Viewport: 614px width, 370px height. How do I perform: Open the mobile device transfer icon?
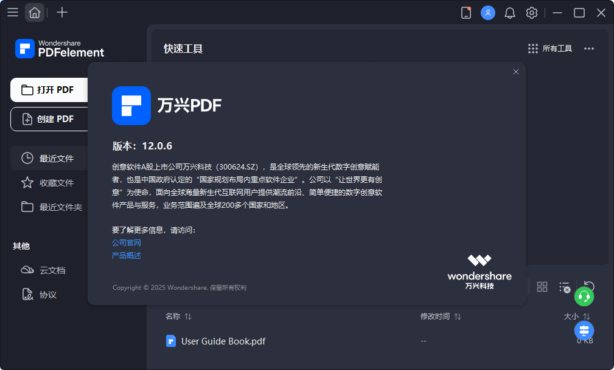pos(466,12)
